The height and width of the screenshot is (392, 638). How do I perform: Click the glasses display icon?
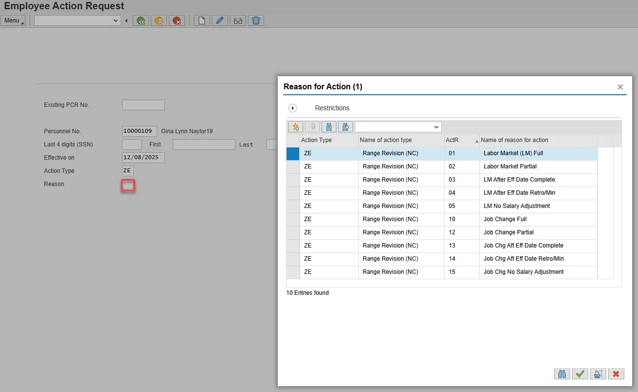(238, 21)
